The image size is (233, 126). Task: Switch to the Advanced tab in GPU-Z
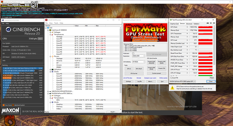[x=189, y=24]
